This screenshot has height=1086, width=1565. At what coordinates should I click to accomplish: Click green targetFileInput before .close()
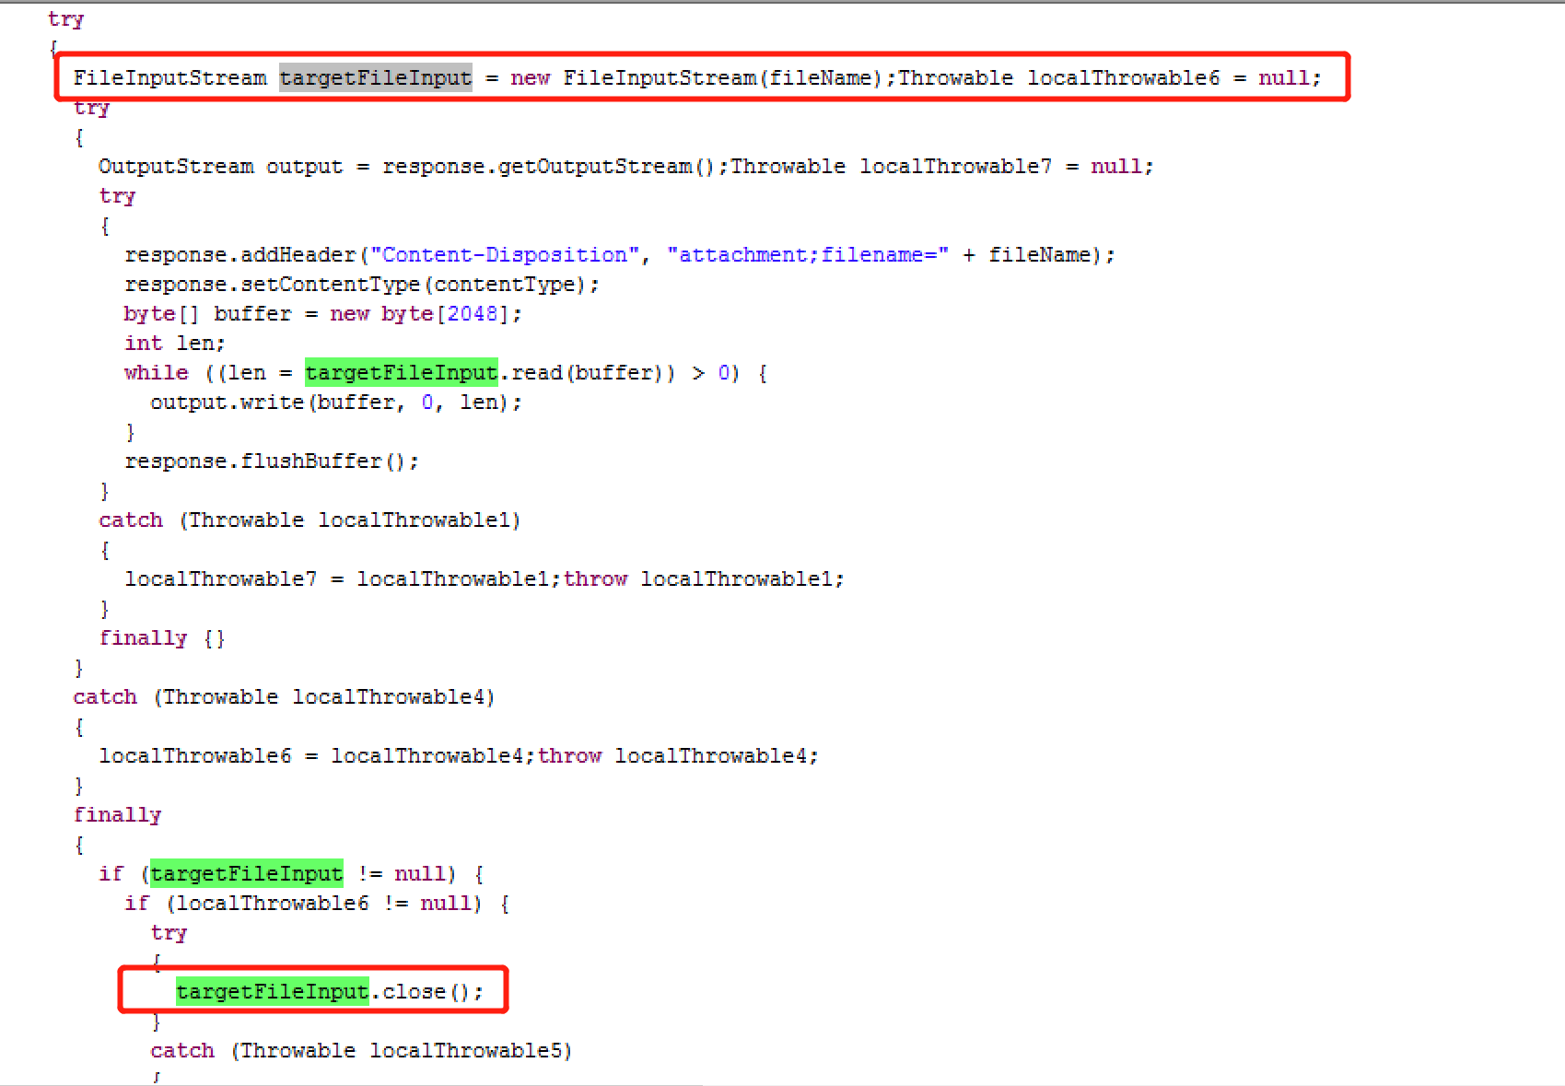point(273,991)
